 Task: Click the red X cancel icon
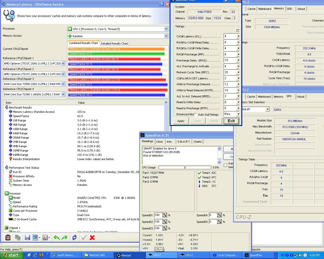coord(92,238)
